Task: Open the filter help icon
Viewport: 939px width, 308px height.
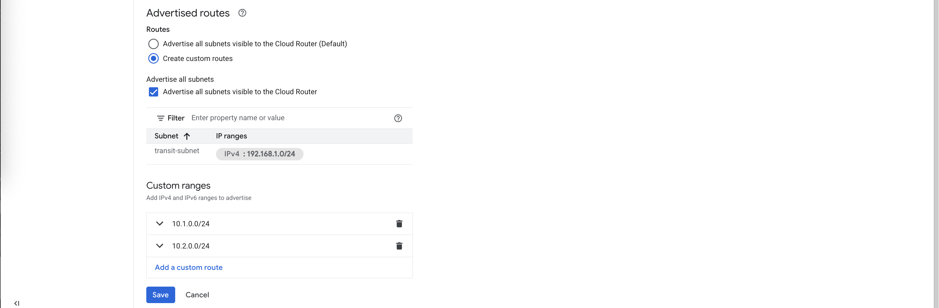Action: click(x=398, y=118)
